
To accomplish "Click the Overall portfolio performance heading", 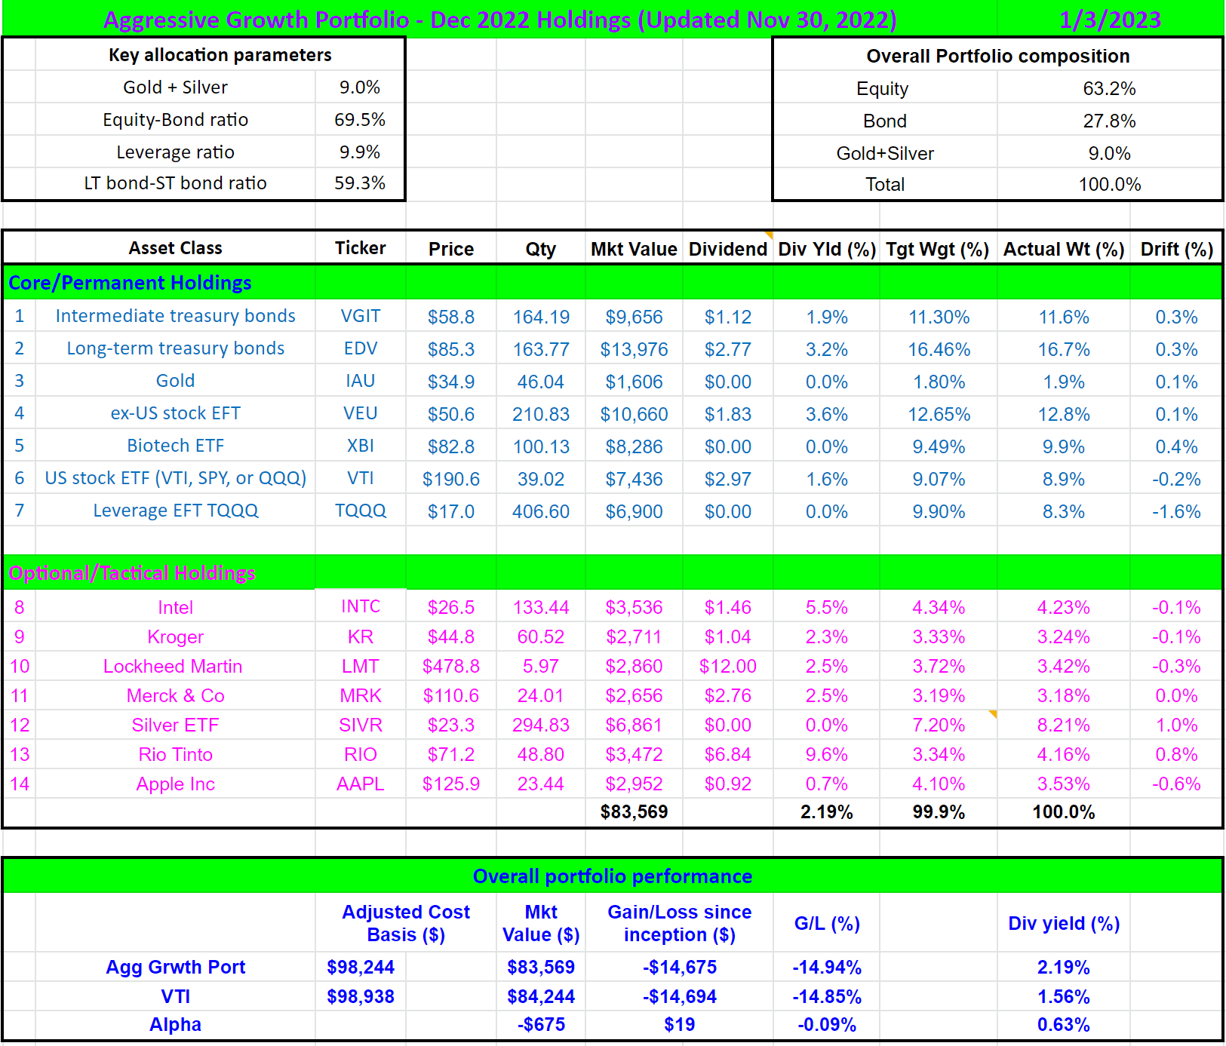I will 612,876.
